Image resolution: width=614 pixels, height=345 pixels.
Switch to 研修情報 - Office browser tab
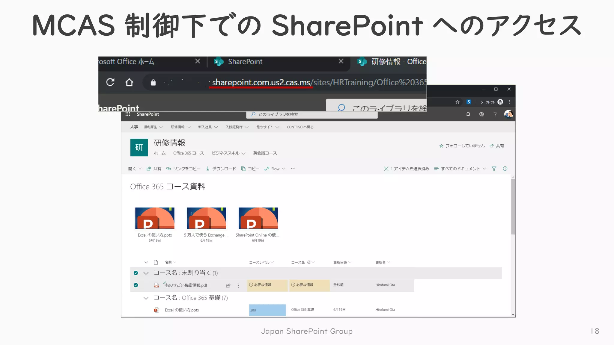pyautogui.click(x=391, y=62)
